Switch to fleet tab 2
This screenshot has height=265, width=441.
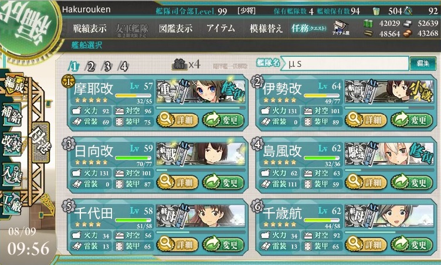click(90, 67)
